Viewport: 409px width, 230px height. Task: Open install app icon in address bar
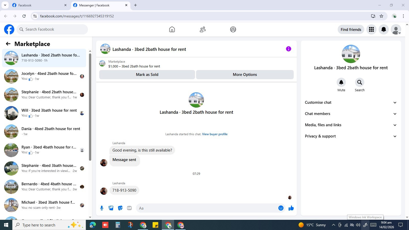[373, 16]
